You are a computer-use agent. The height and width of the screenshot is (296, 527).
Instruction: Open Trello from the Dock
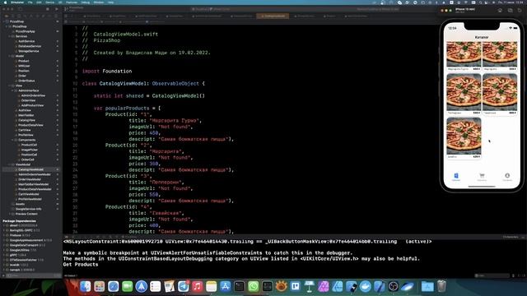(296, 286)
